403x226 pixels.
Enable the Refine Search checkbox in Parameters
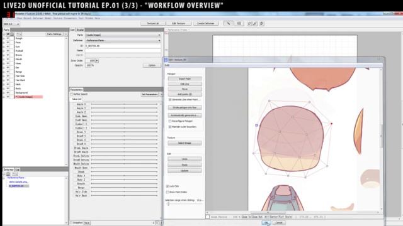(72, 94)
